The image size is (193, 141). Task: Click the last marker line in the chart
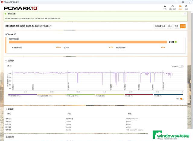tap(163, 80)
